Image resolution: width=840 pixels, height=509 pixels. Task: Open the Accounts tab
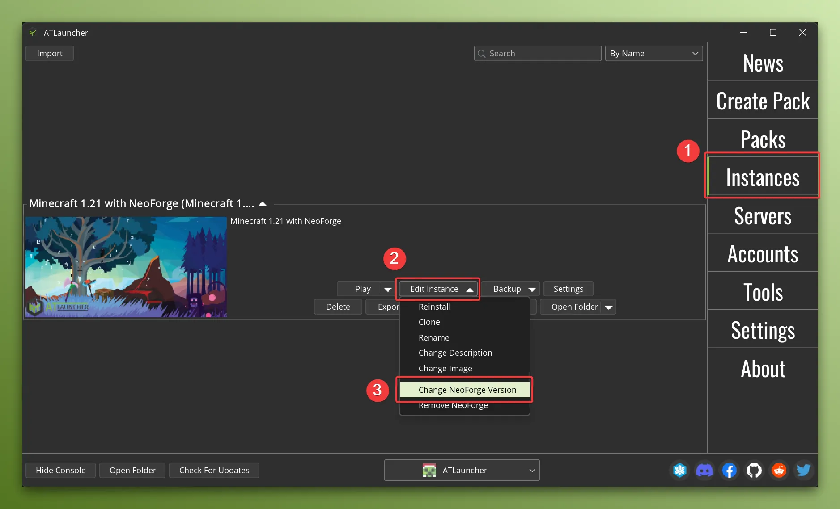tap(762, 253)
